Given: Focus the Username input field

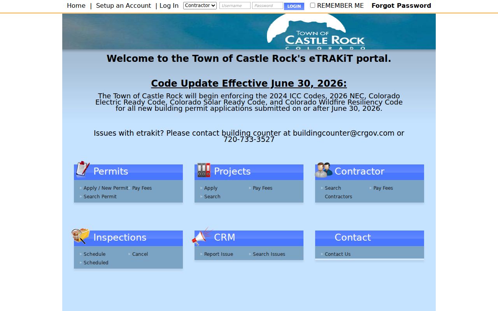Looking at the screenshot, I should [235, 5].
